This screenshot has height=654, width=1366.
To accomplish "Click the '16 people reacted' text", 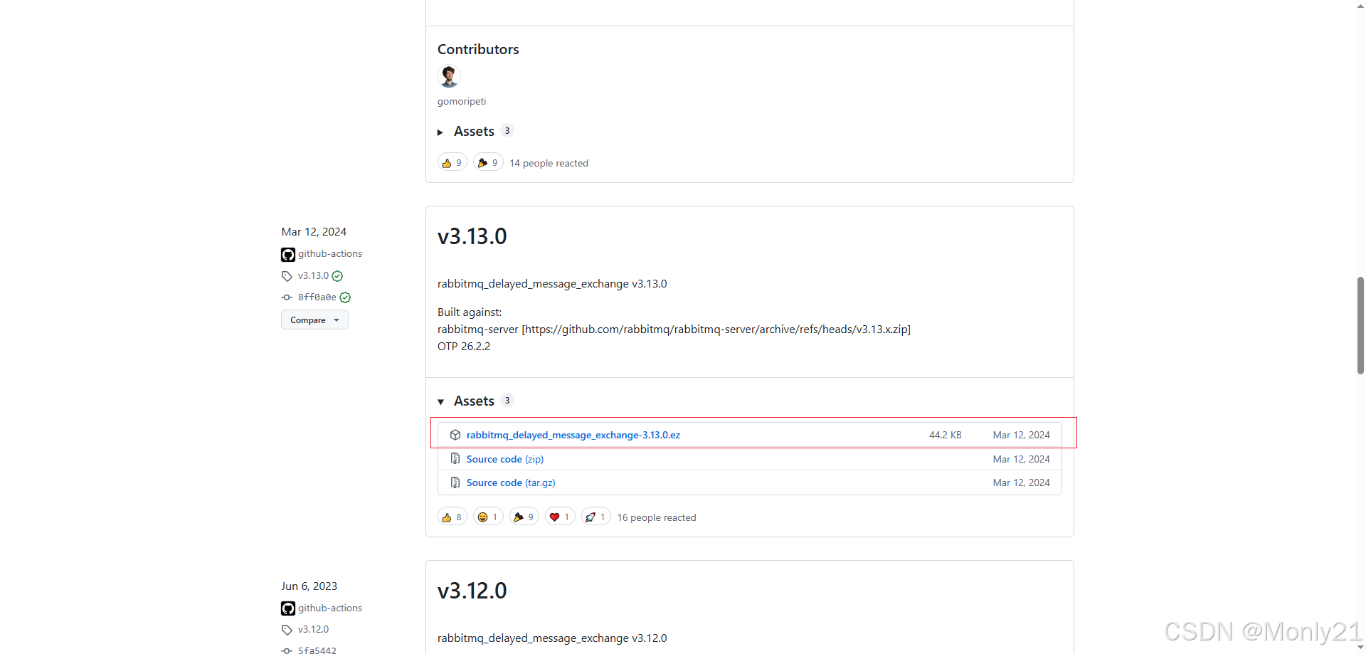I will 657,517.
